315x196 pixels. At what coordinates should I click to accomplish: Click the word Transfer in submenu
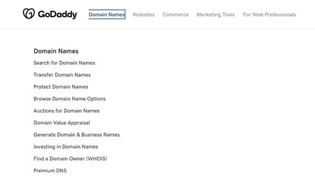click(x=44, y=75)
